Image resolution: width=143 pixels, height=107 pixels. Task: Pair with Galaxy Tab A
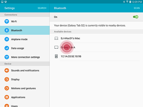(x=96, y=47)
